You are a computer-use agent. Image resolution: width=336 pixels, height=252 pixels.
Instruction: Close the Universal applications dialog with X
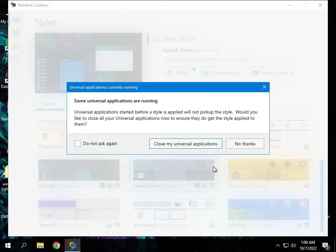pos(264,87)
